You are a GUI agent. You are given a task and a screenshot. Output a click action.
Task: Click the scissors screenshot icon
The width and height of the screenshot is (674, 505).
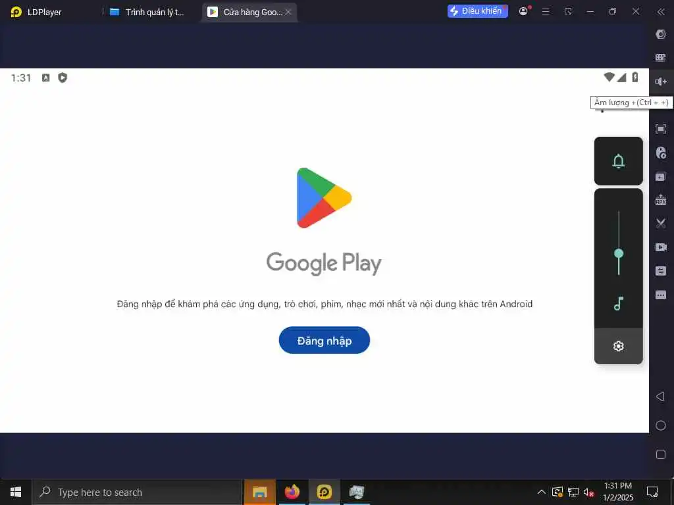(x=661, y=224)
